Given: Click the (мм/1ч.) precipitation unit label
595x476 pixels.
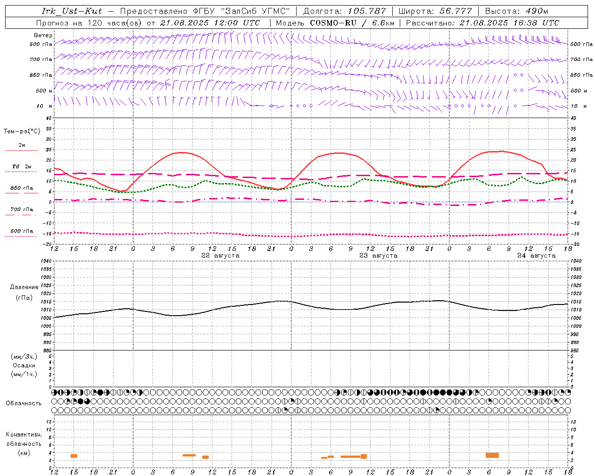Looking at the screenshot, I should click(24, 374).
